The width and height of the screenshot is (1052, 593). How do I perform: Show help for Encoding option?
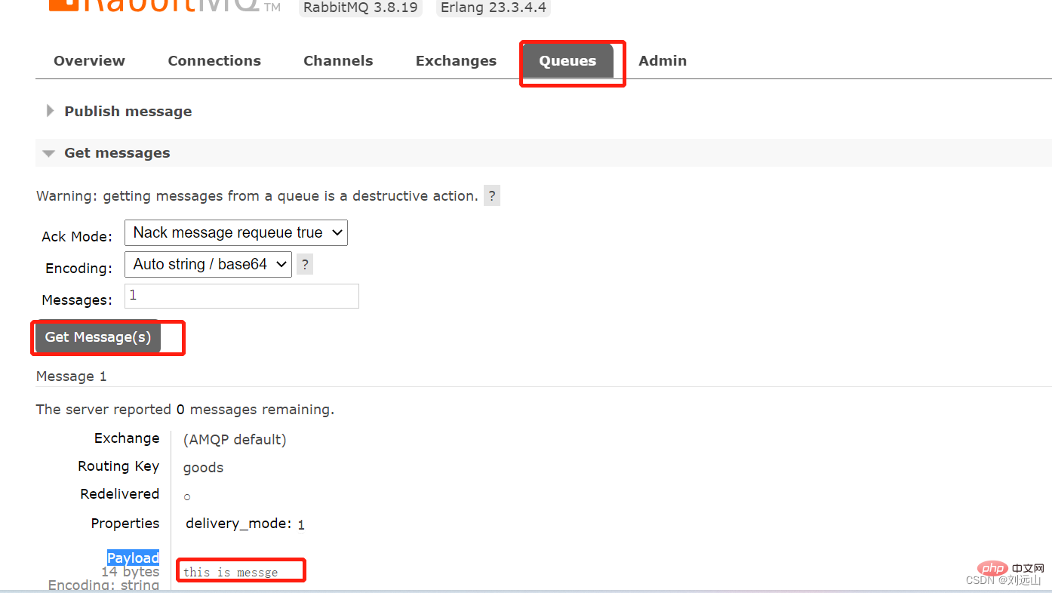pyautogui.click(x=305, y=265)
